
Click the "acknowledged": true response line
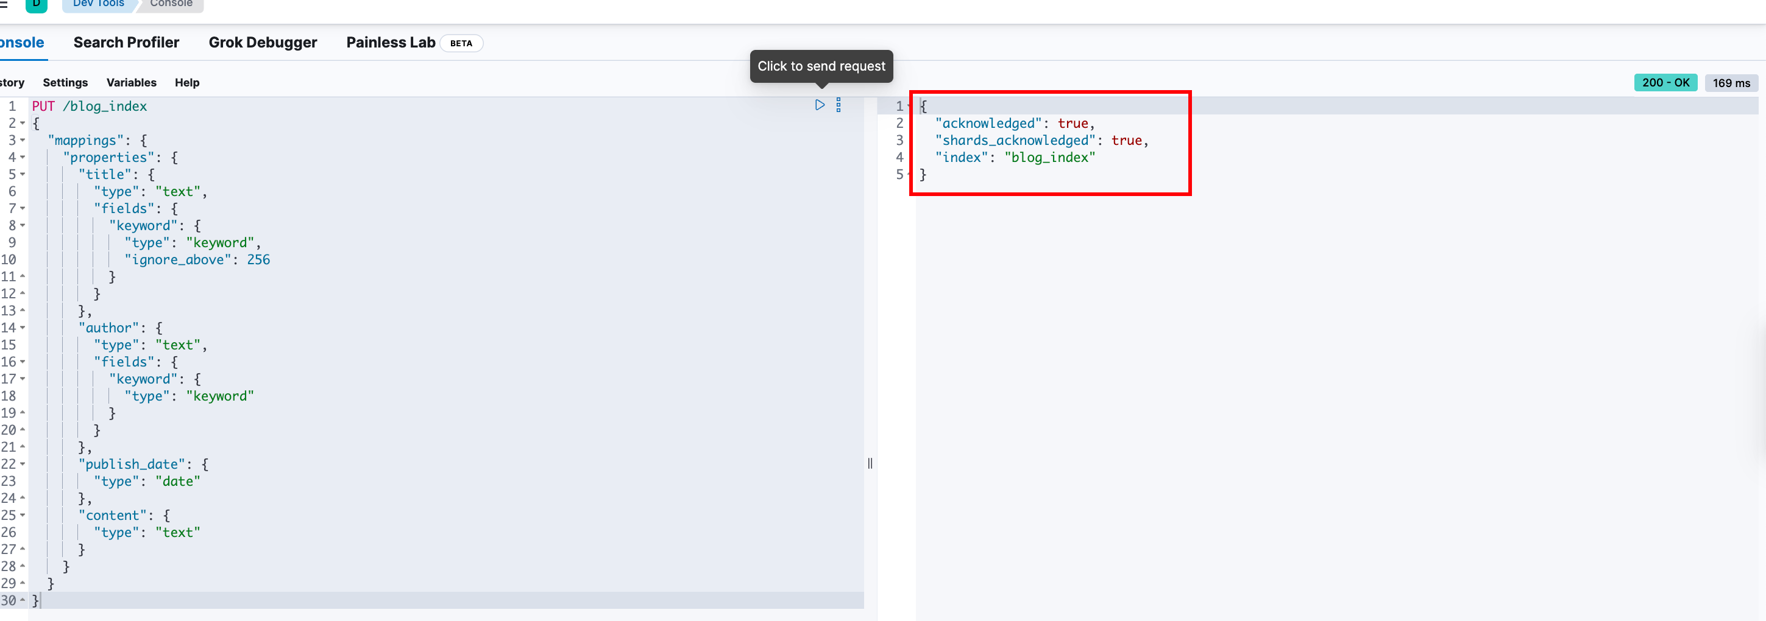click(x=1015, y=123)
